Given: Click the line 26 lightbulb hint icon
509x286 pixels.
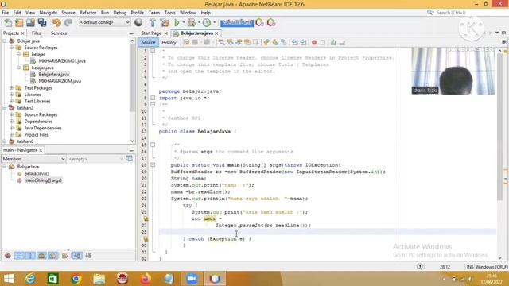Looking at the screenshot, I should pyautogui.click(x=146, y=219).
